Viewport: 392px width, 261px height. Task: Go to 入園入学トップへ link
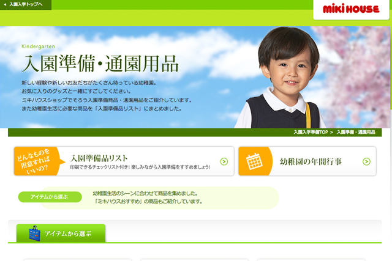click(26, 4)
